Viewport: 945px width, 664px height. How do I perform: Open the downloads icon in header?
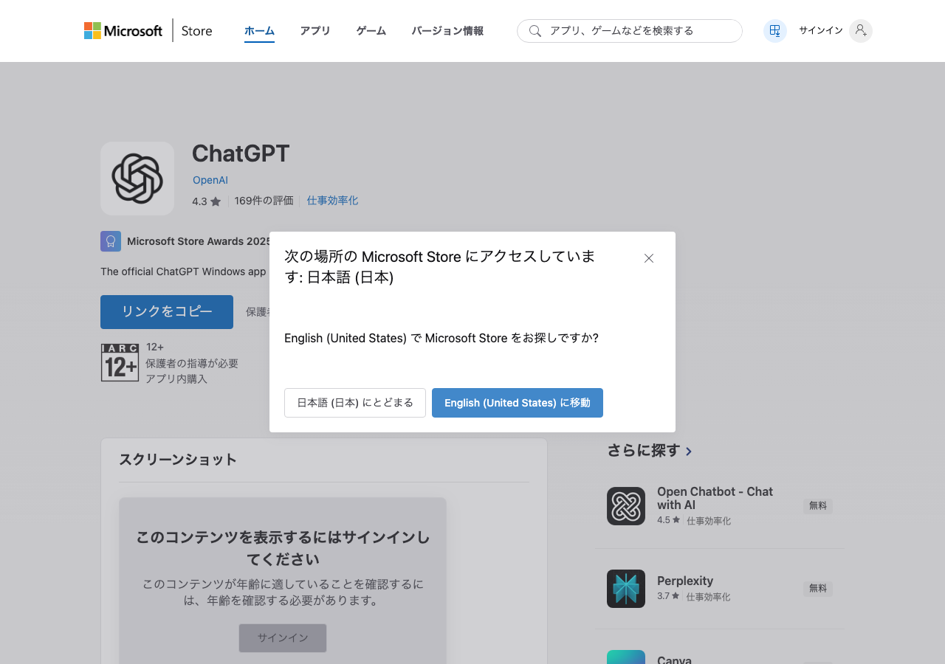[x=774, y=31]
